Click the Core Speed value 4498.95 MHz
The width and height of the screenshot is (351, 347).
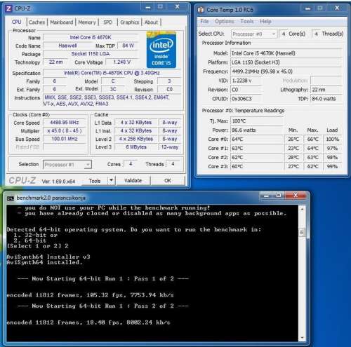65,123
